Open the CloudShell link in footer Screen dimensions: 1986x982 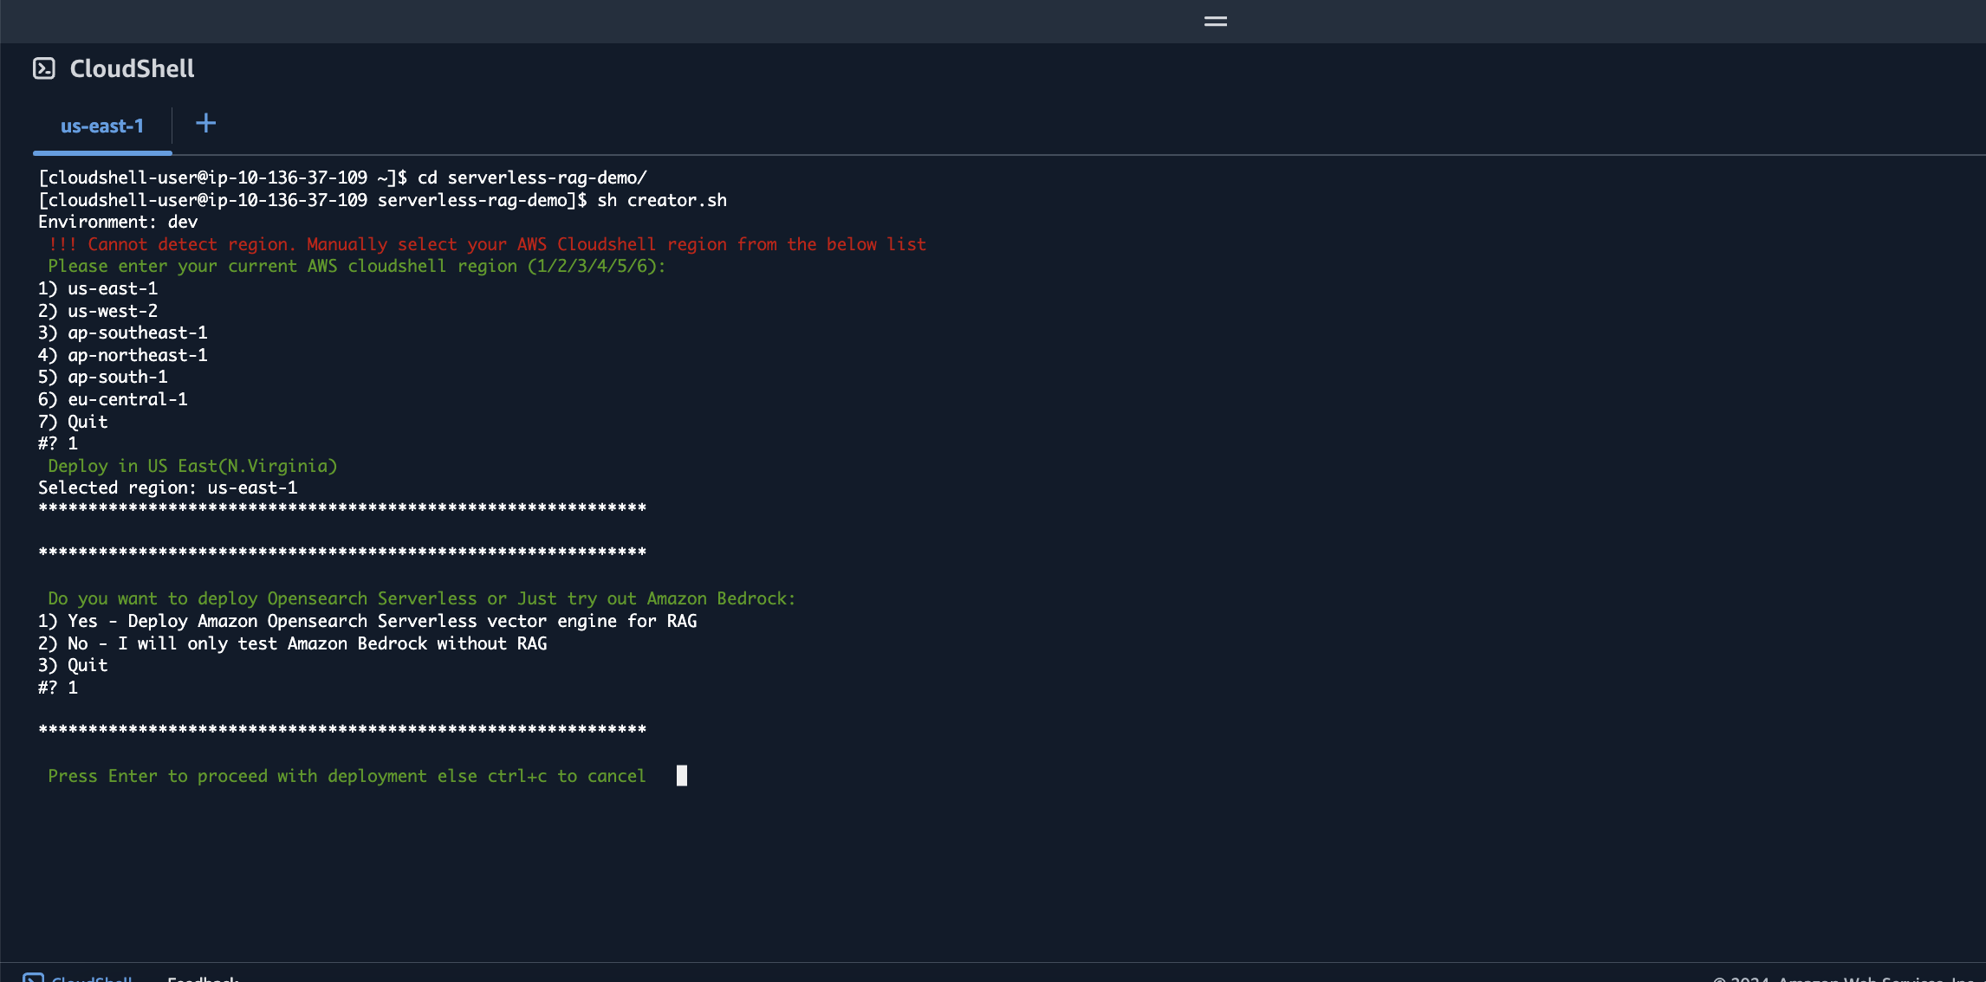click(x=92, y=979)
